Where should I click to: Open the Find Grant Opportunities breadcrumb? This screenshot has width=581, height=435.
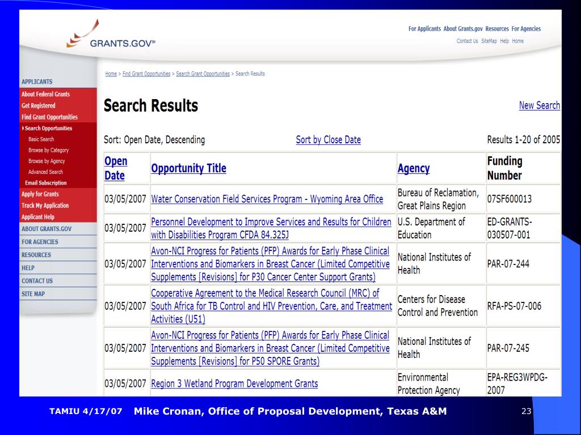click(x=146, y=74)
